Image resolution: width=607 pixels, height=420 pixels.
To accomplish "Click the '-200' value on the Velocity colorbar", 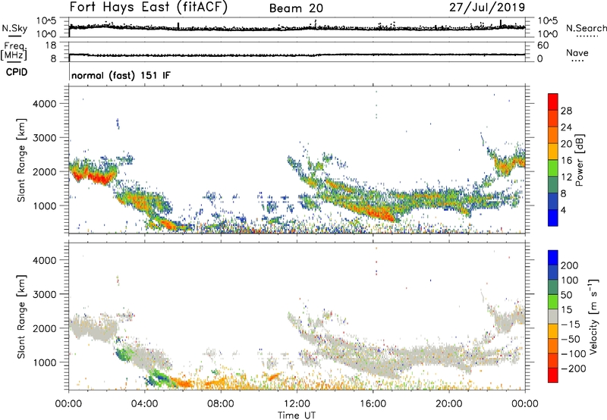I will pyautogui.click(x=573, y=368).
